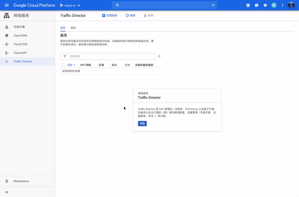Viewport: 299px width, 197px height.
Task: Toggle the select-all table checkbox
Action: click(63, 65)
